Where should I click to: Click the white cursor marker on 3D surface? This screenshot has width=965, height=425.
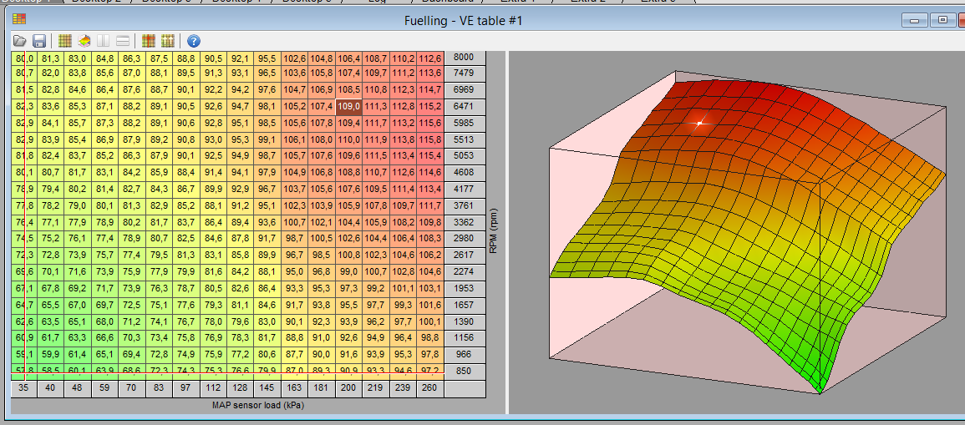pos(700,123)
